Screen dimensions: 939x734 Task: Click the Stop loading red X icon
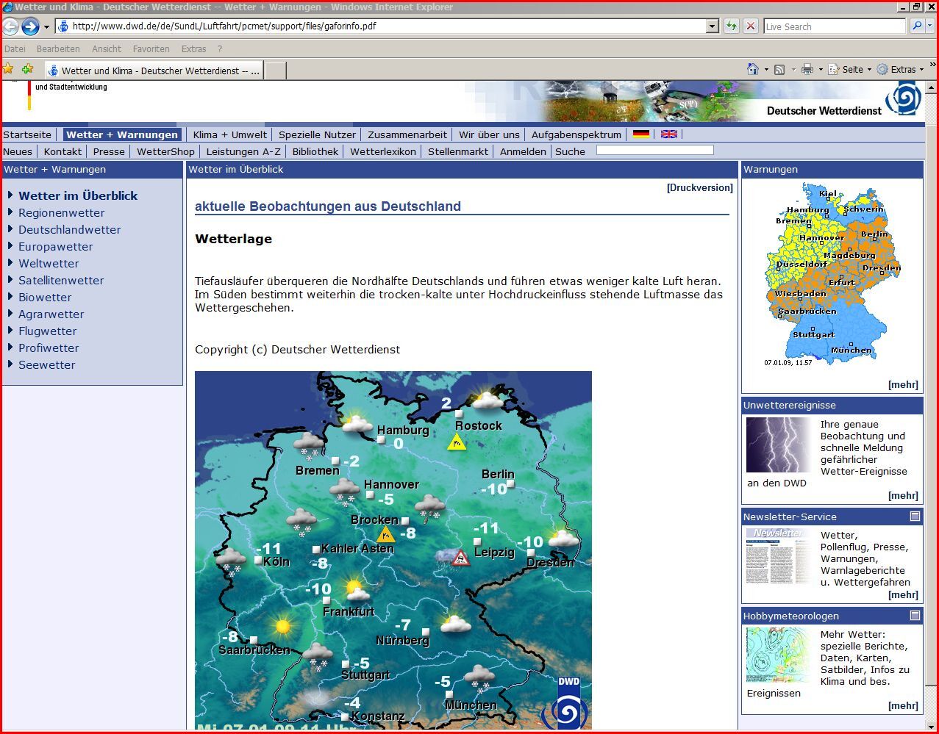pos(750,26)
